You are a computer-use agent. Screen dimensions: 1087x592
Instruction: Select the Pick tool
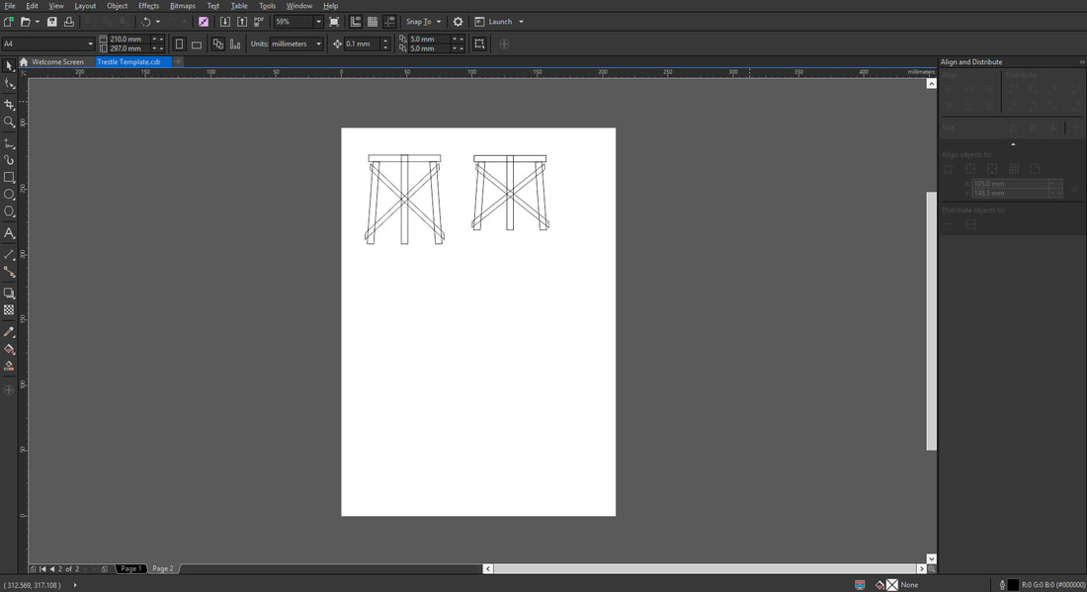tap(9, 65)
